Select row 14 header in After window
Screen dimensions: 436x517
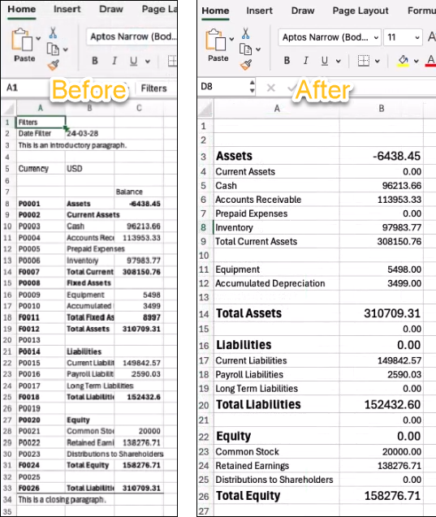[204, 314]
